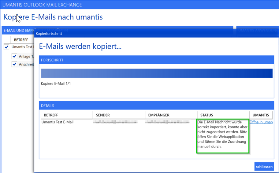Click the UMANTIS column header

tap(261, 115)
